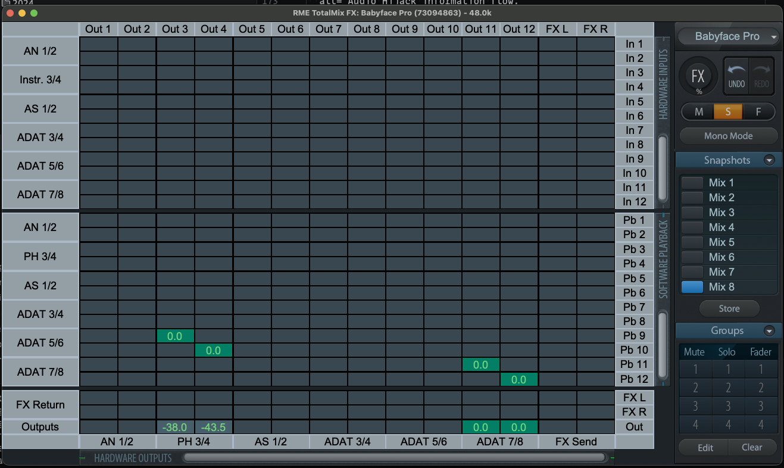This screenshot has width=784, height=468.
Task: Toggle Mute group 1
Action: [695, 369]
